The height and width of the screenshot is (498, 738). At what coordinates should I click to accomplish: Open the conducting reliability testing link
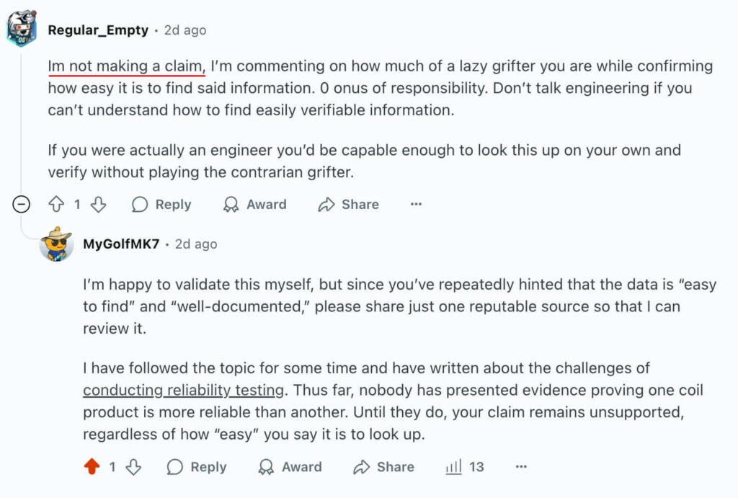coord(184,390)
